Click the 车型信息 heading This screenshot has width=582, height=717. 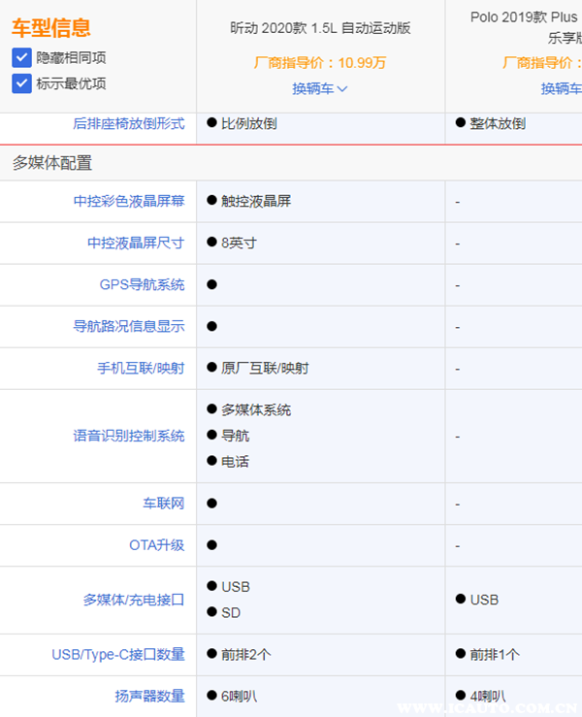(51, 28)
